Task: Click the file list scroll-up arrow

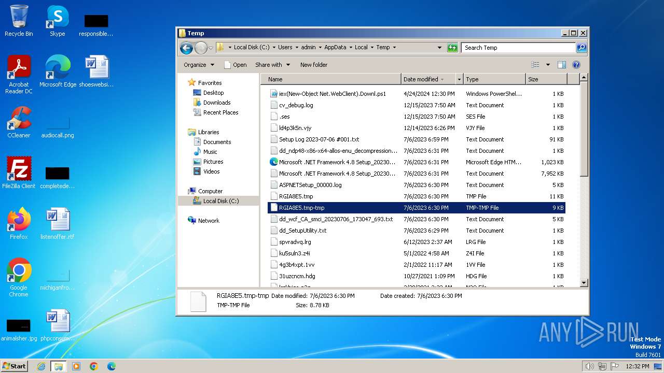Action: (x=584, y=78)
